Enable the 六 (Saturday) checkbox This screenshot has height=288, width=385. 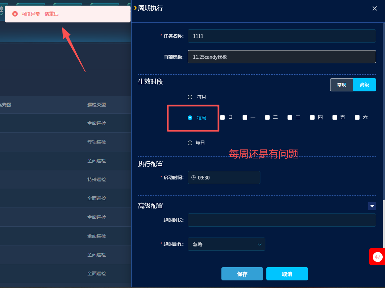[x=357, y=117]
